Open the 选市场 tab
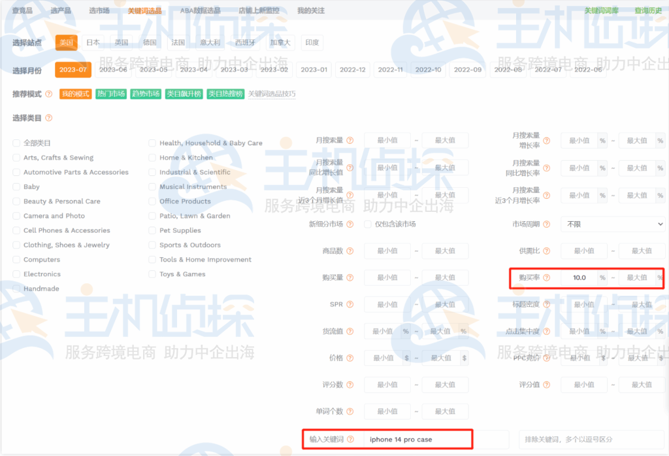The height and width of the screenshot is (456, 669). click(99, 11)
